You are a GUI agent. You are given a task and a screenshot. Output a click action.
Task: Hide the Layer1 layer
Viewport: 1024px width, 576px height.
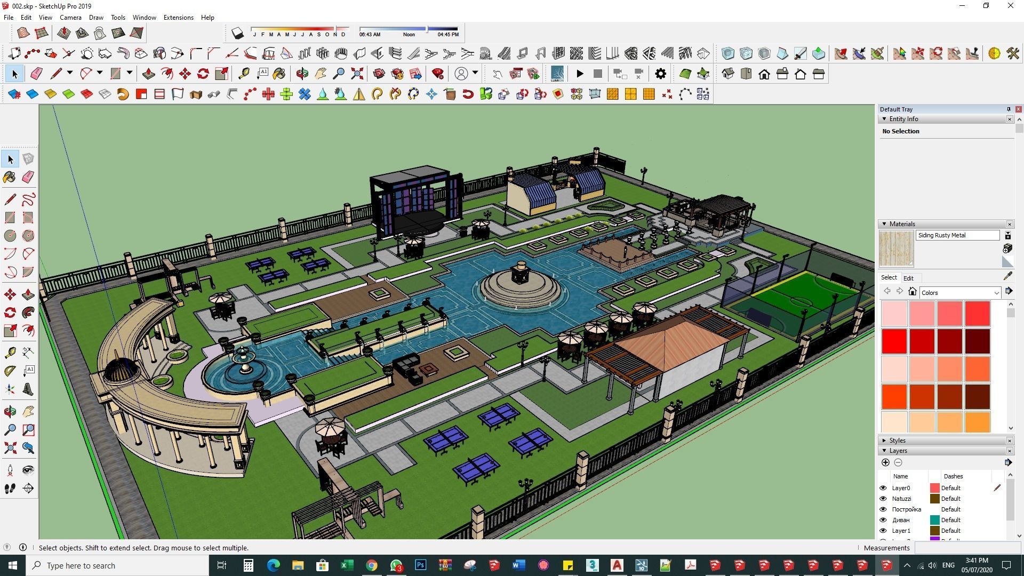pyautogui.click(x=883, y=531)
